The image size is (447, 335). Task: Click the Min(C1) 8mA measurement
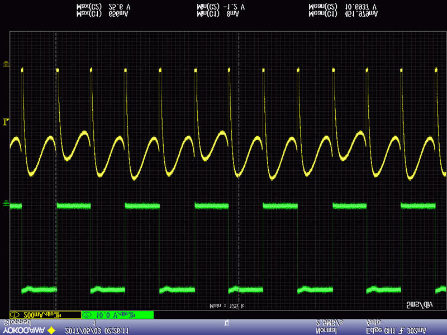coord(218,14)
